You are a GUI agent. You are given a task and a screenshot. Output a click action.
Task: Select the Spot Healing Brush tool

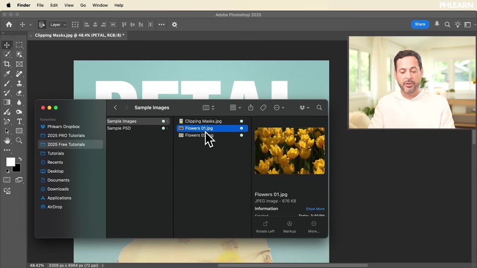pyautogui.click(x=19, y=74)
